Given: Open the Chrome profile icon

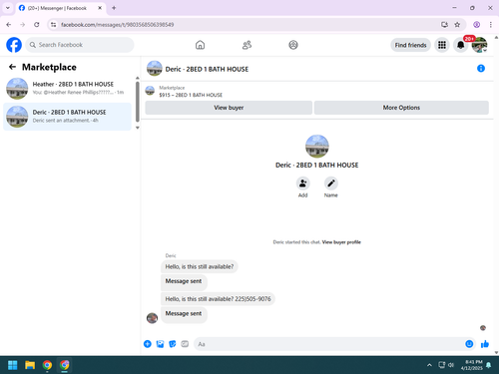Looking at the screenshot, I should click(477, 25).
